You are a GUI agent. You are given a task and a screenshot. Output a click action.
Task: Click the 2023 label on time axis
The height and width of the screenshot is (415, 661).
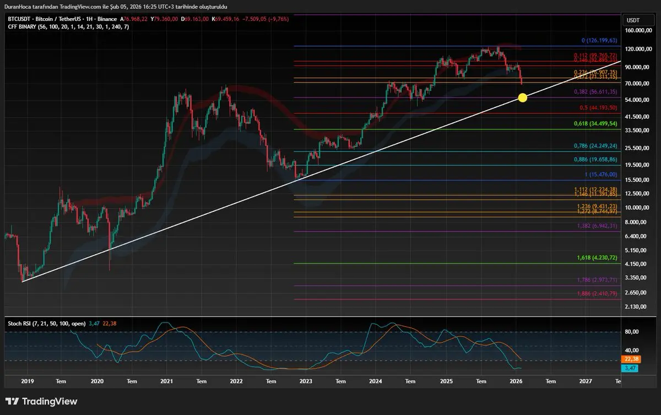pos(306,381)
